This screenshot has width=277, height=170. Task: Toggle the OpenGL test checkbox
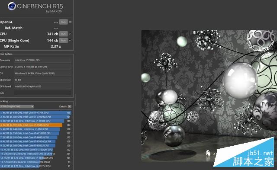pos(70,22)
